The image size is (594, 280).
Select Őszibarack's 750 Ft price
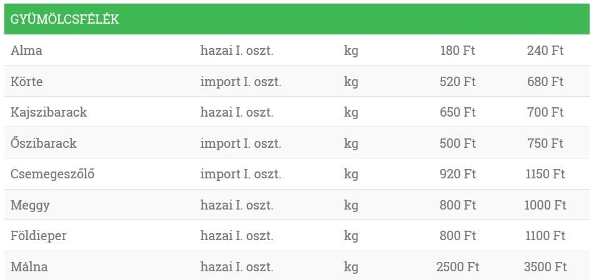(545, 143)
